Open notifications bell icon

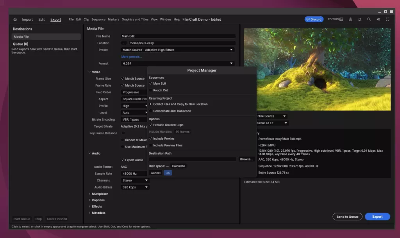coord(359,20)
